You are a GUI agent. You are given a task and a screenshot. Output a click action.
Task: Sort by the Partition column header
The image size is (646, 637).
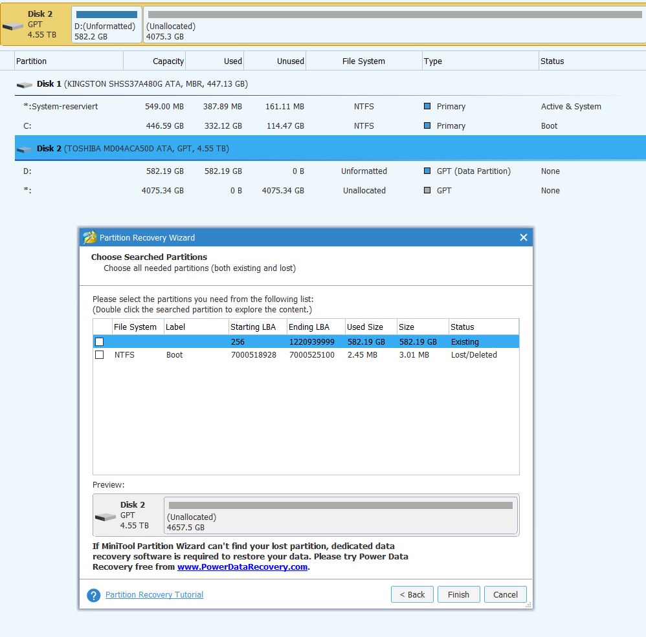point(69,61)
